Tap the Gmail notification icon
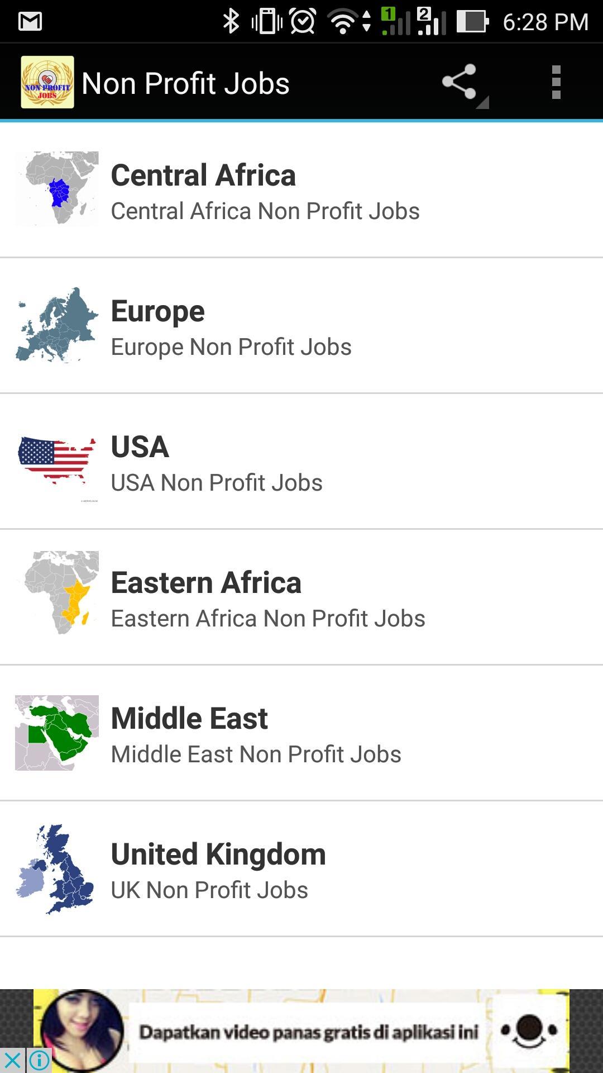 point(30,22)
